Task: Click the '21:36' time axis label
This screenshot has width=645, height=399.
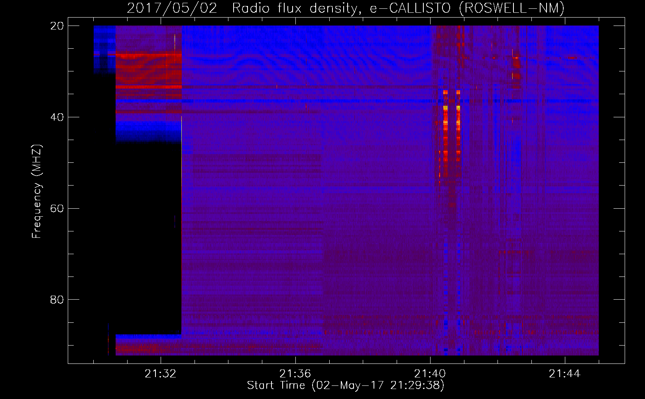Action: pyautogui.click(x=295, y=374)
